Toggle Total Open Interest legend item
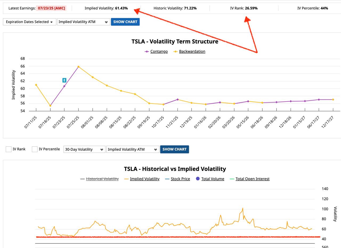Viewport: 341px width, 248px height. (252, 179)
